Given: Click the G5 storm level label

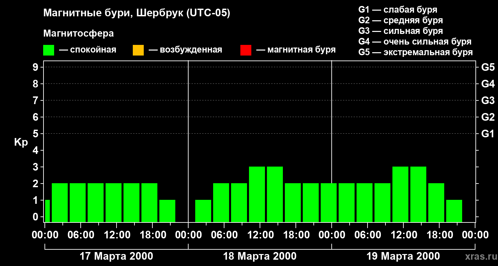Looking at the screenshot, I should pyautogui.click(x=488, y=67).
